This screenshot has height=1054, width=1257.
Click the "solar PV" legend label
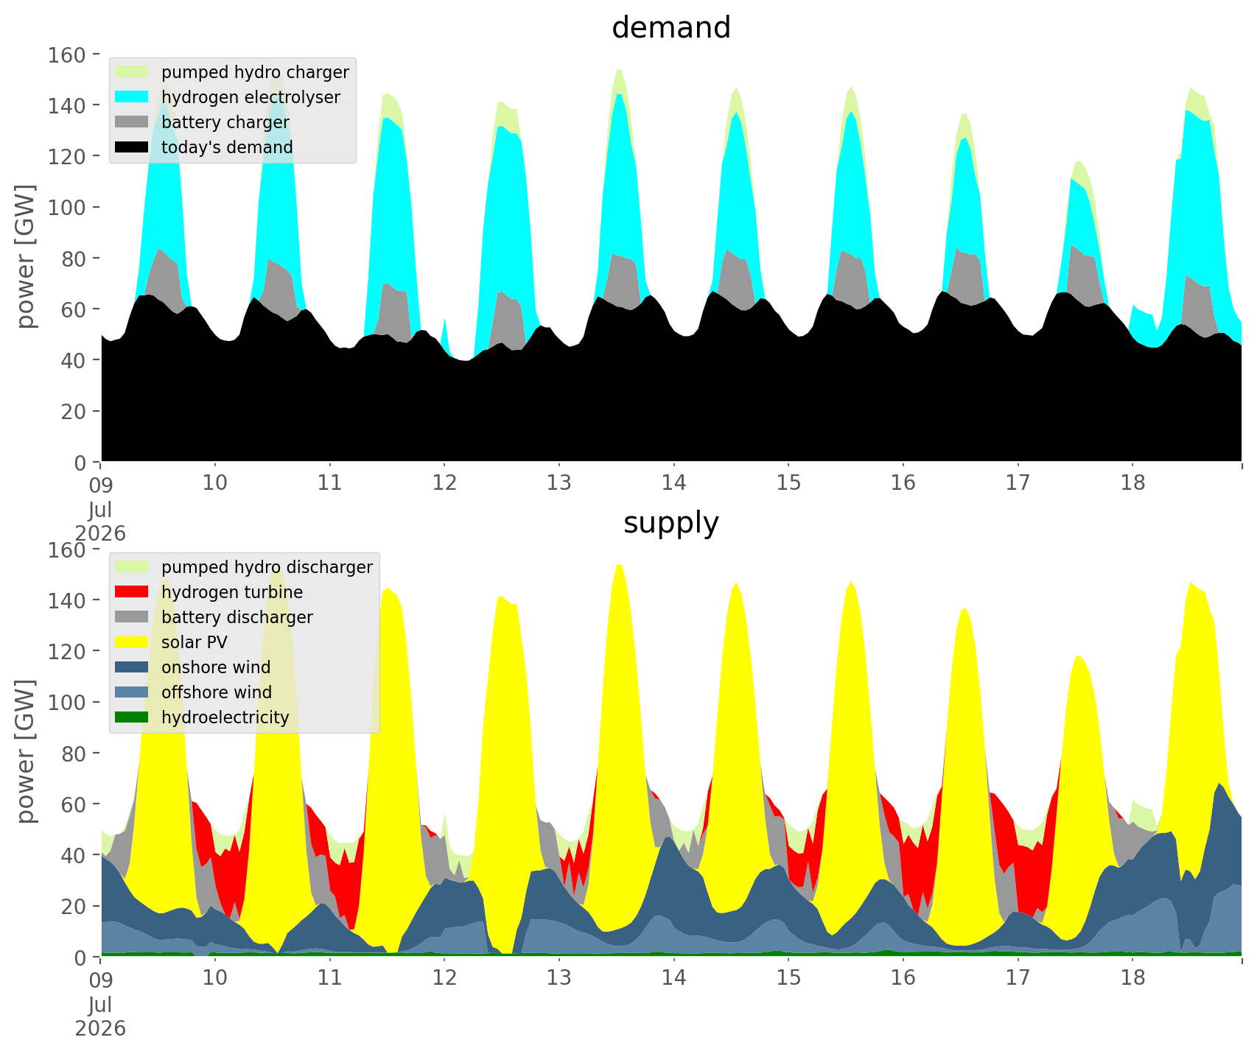(x=195, y=642)
